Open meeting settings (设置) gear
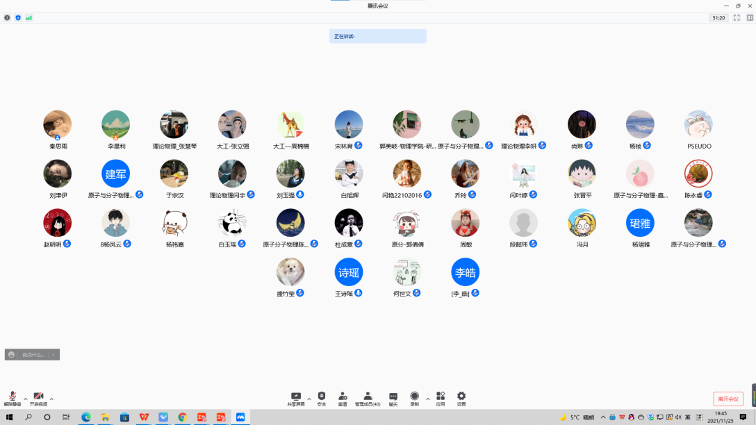 coord(461,397)
